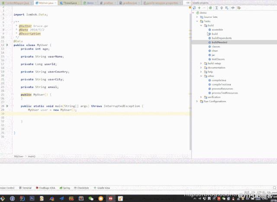277x202 pixels.
Task: Switch to the gradlew.bat tab
Action: point(130,3)
